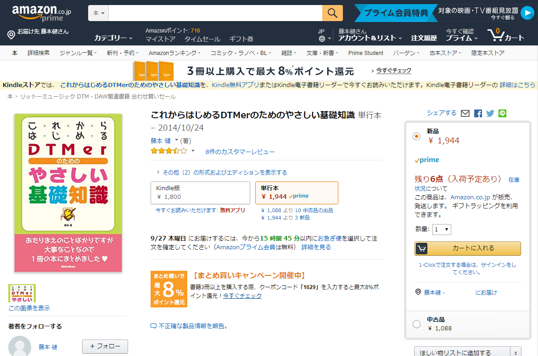Open the コミック・ラノベ・BL menu
The height and width of the screenshot is (356, 538).
(241, 53)
